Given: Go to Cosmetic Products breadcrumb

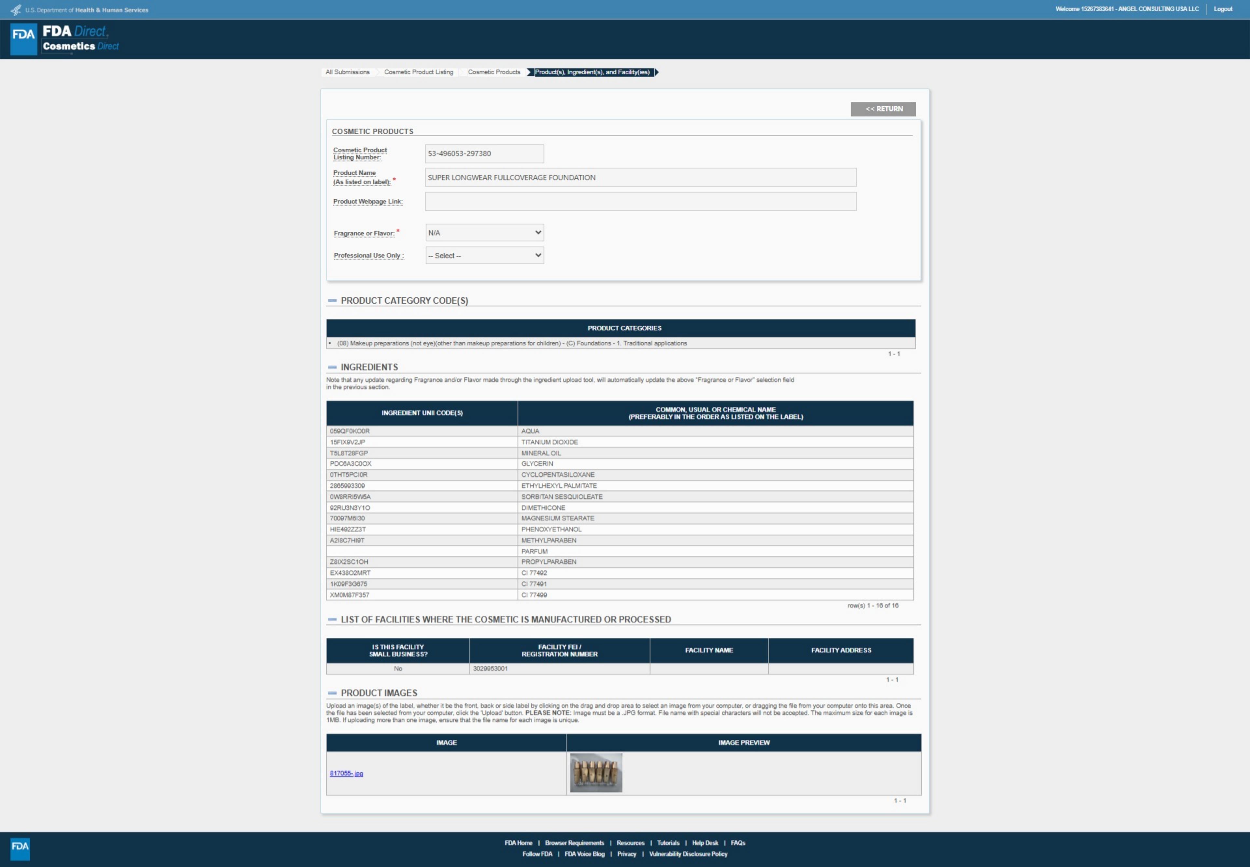Looking at the screenshot, I should pyautogui.click(x=494, y=72).
